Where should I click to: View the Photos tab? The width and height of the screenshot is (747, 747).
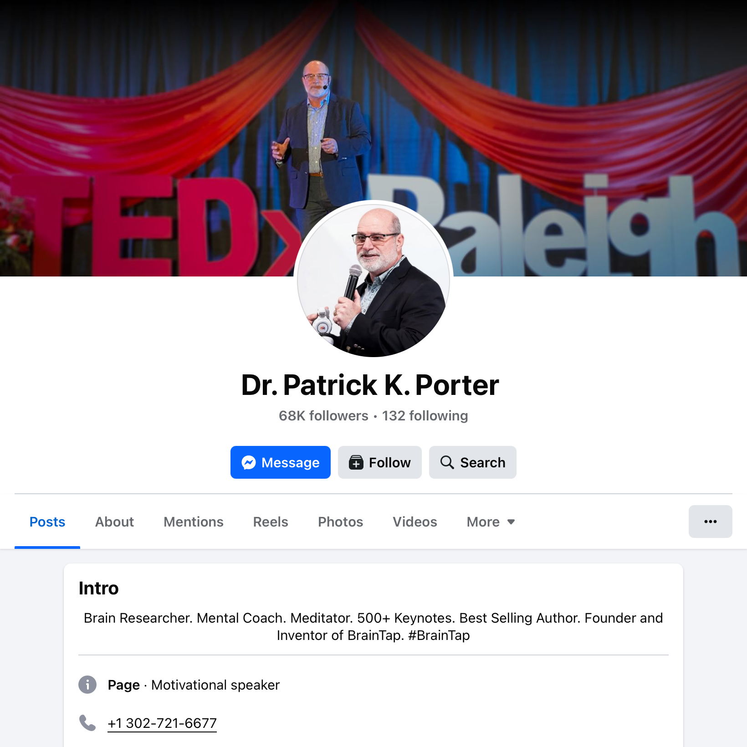pyautogui.click(x=340, y=522)
